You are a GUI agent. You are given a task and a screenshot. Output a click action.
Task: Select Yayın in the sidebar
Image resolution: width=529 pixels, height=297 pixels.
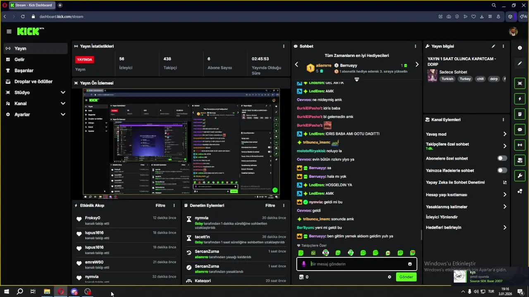36,49
